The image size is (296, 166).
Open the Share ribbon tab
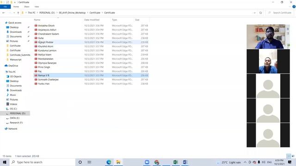[27, 6]
